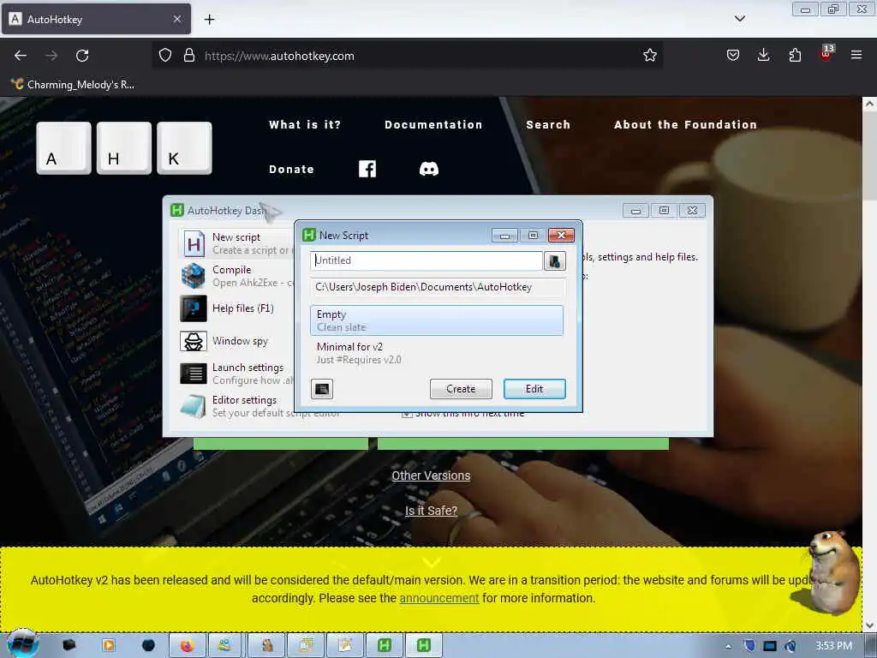The height and width of the screenshot is (658, 877).
Task: Launch the Window spy icon
Action: [194, 341]
